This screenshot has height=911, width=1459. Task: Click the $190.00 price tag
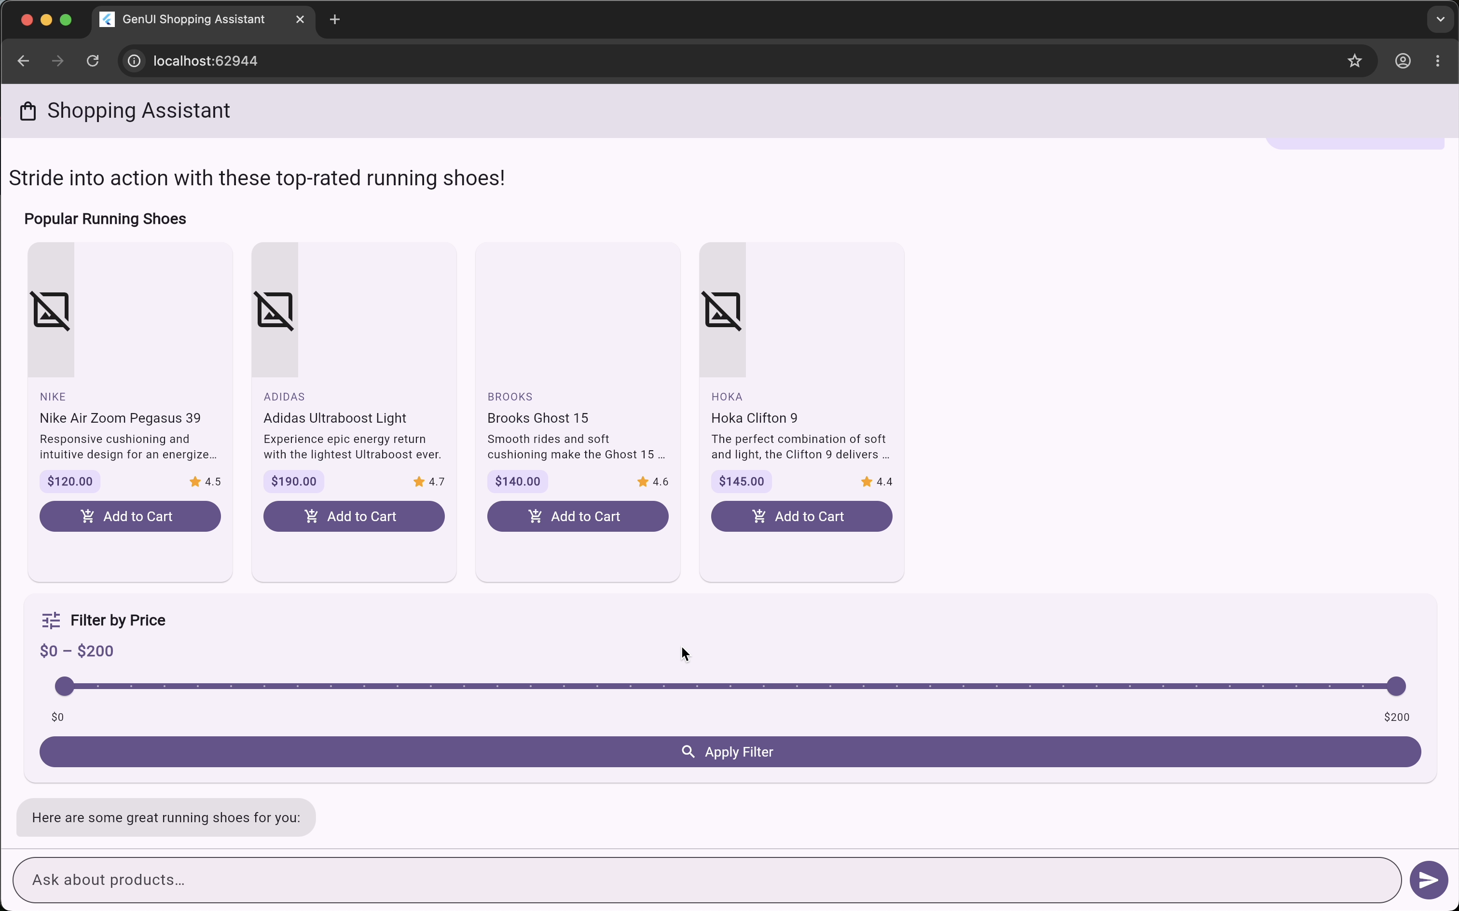tap(294, 482)
